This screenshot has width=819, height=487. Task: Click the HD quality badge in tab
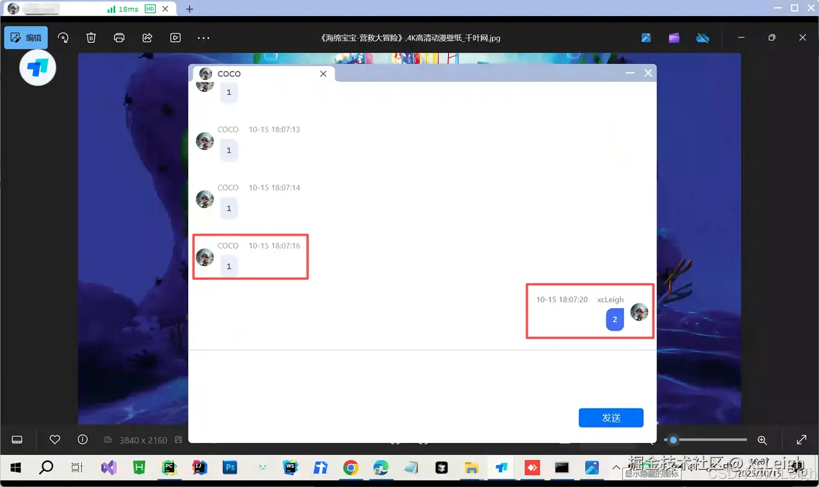[x=150, y=9]
